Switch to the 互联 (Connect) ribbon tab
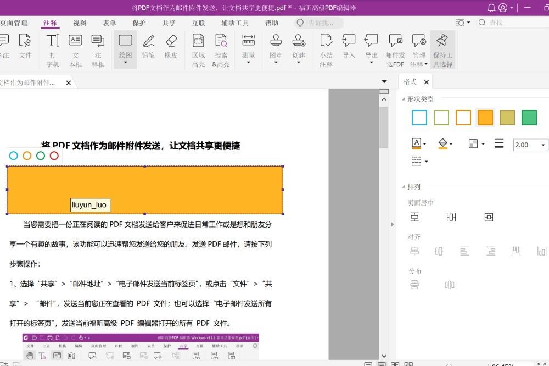The image size is (549, 366). click(x=199, y=23)
